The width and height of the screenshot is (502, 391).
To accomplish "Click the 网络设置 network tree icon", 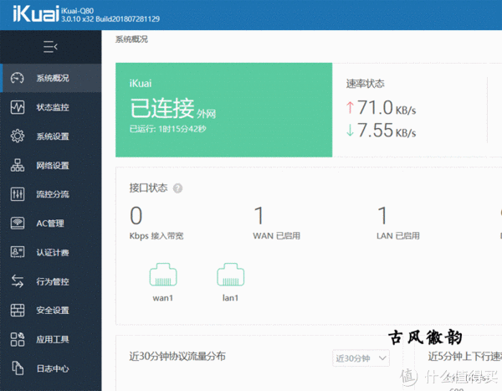I will click(x=18, y=165).
